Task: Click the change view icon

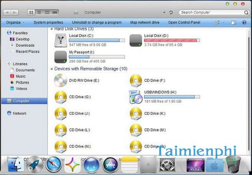Action: pyautogui.click(x=217, y=22)
